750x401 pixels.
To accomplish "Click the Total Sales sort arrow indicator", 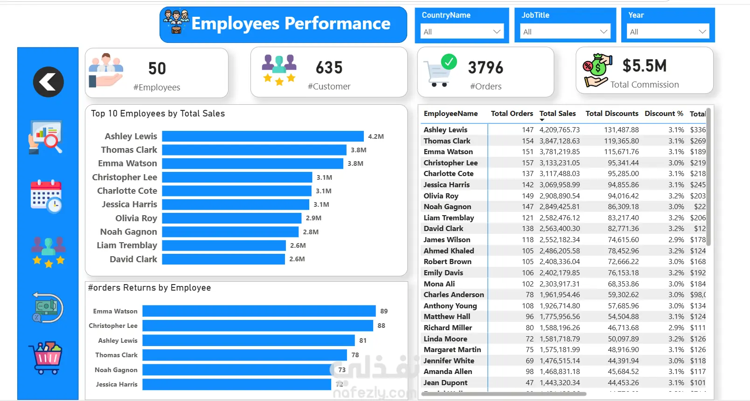I will click(x=542, y=120).
